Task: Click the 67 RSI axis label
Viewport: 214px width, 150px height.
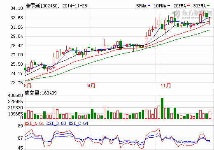Action: point(20,138)
